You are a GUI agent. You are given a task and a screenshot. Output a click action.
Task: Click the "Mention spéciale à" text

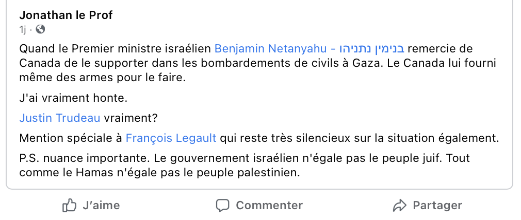pos(70,138)
